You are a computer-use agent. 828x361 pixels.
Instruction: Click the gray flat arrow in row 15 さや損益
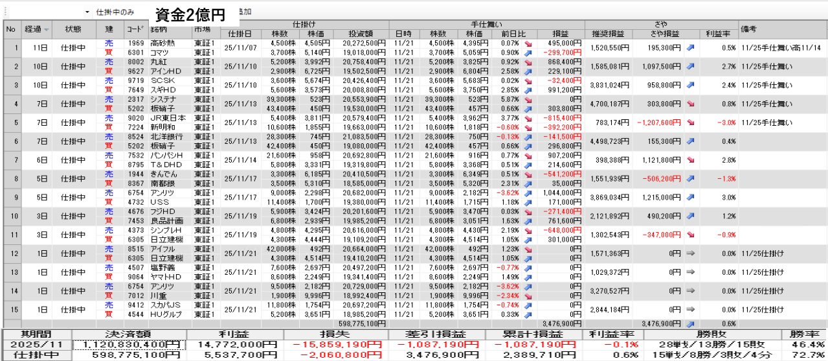tap(690, 310)
